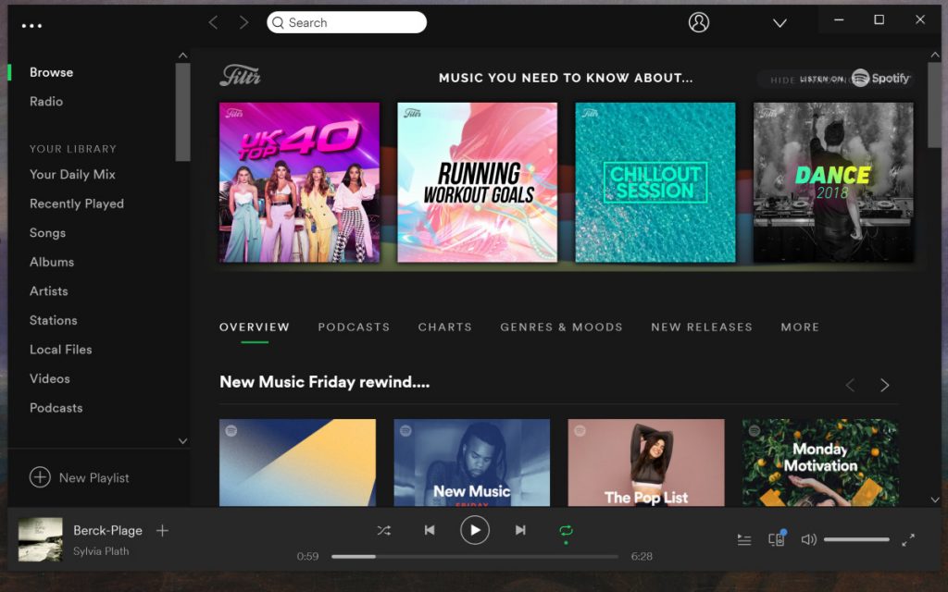Open the Running Workout Goals playlist cover

[477, 182]
